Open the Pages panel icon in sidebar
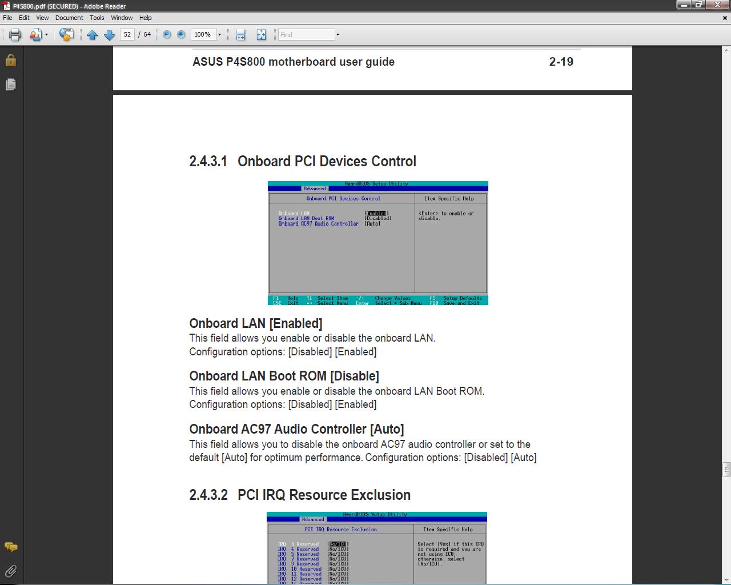Image resolution: width=731 pixels, height=585 pixels. pos(10,85)
